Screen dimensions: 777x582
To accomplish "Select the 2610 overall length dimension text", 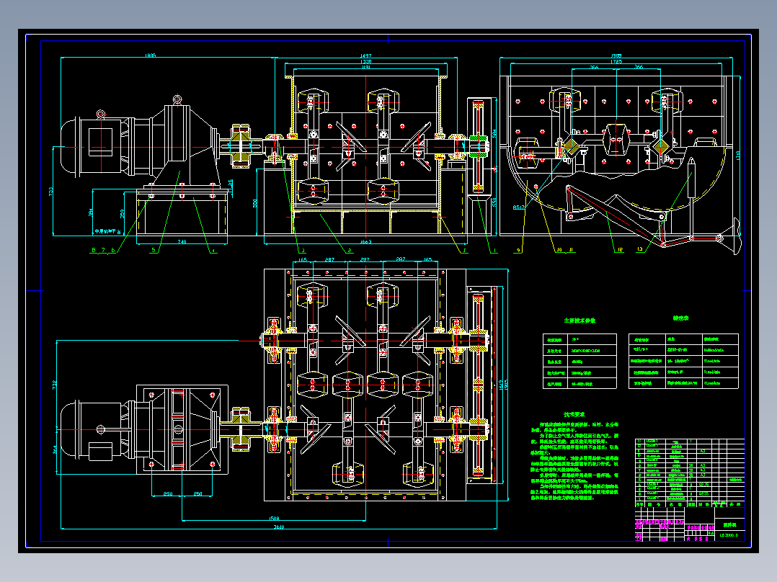I will (279, 527).
